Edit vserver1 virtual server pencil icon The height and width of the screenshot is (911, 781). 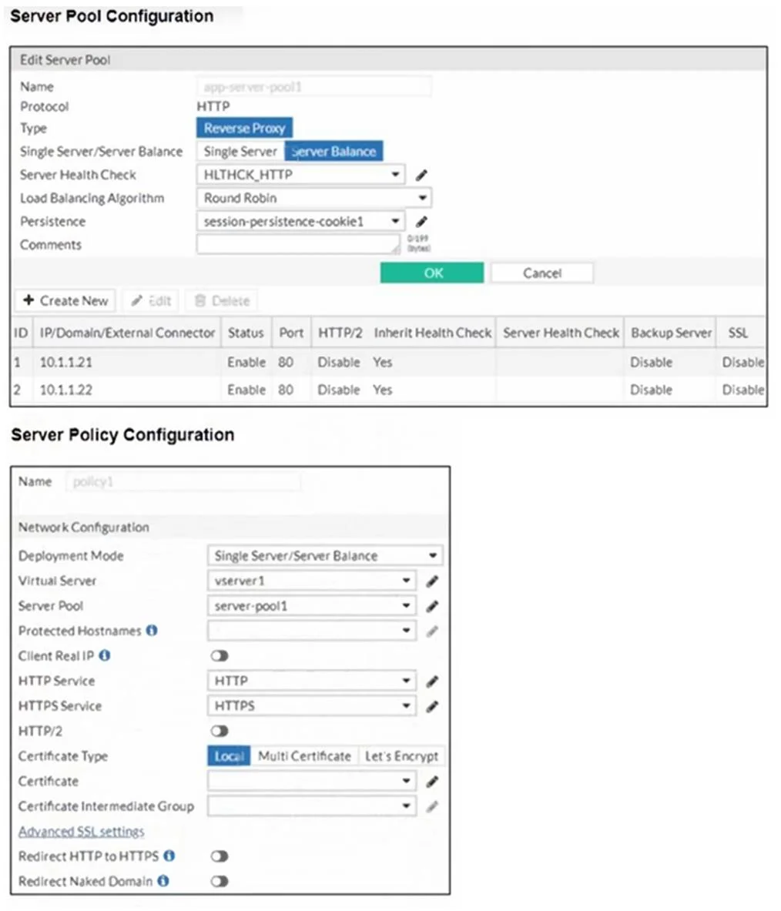point(432,581)
